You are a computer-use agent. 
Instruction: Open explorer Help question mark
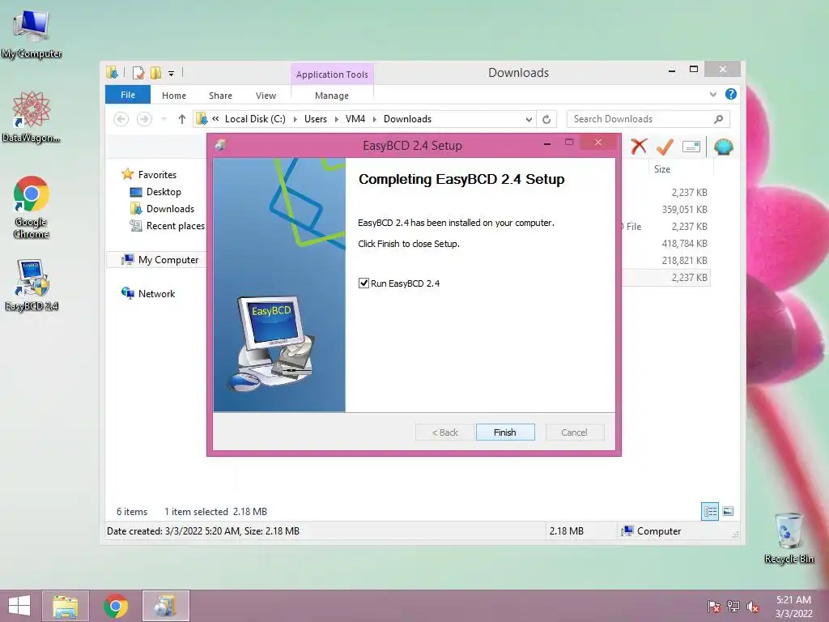click(x=731, y=94)
